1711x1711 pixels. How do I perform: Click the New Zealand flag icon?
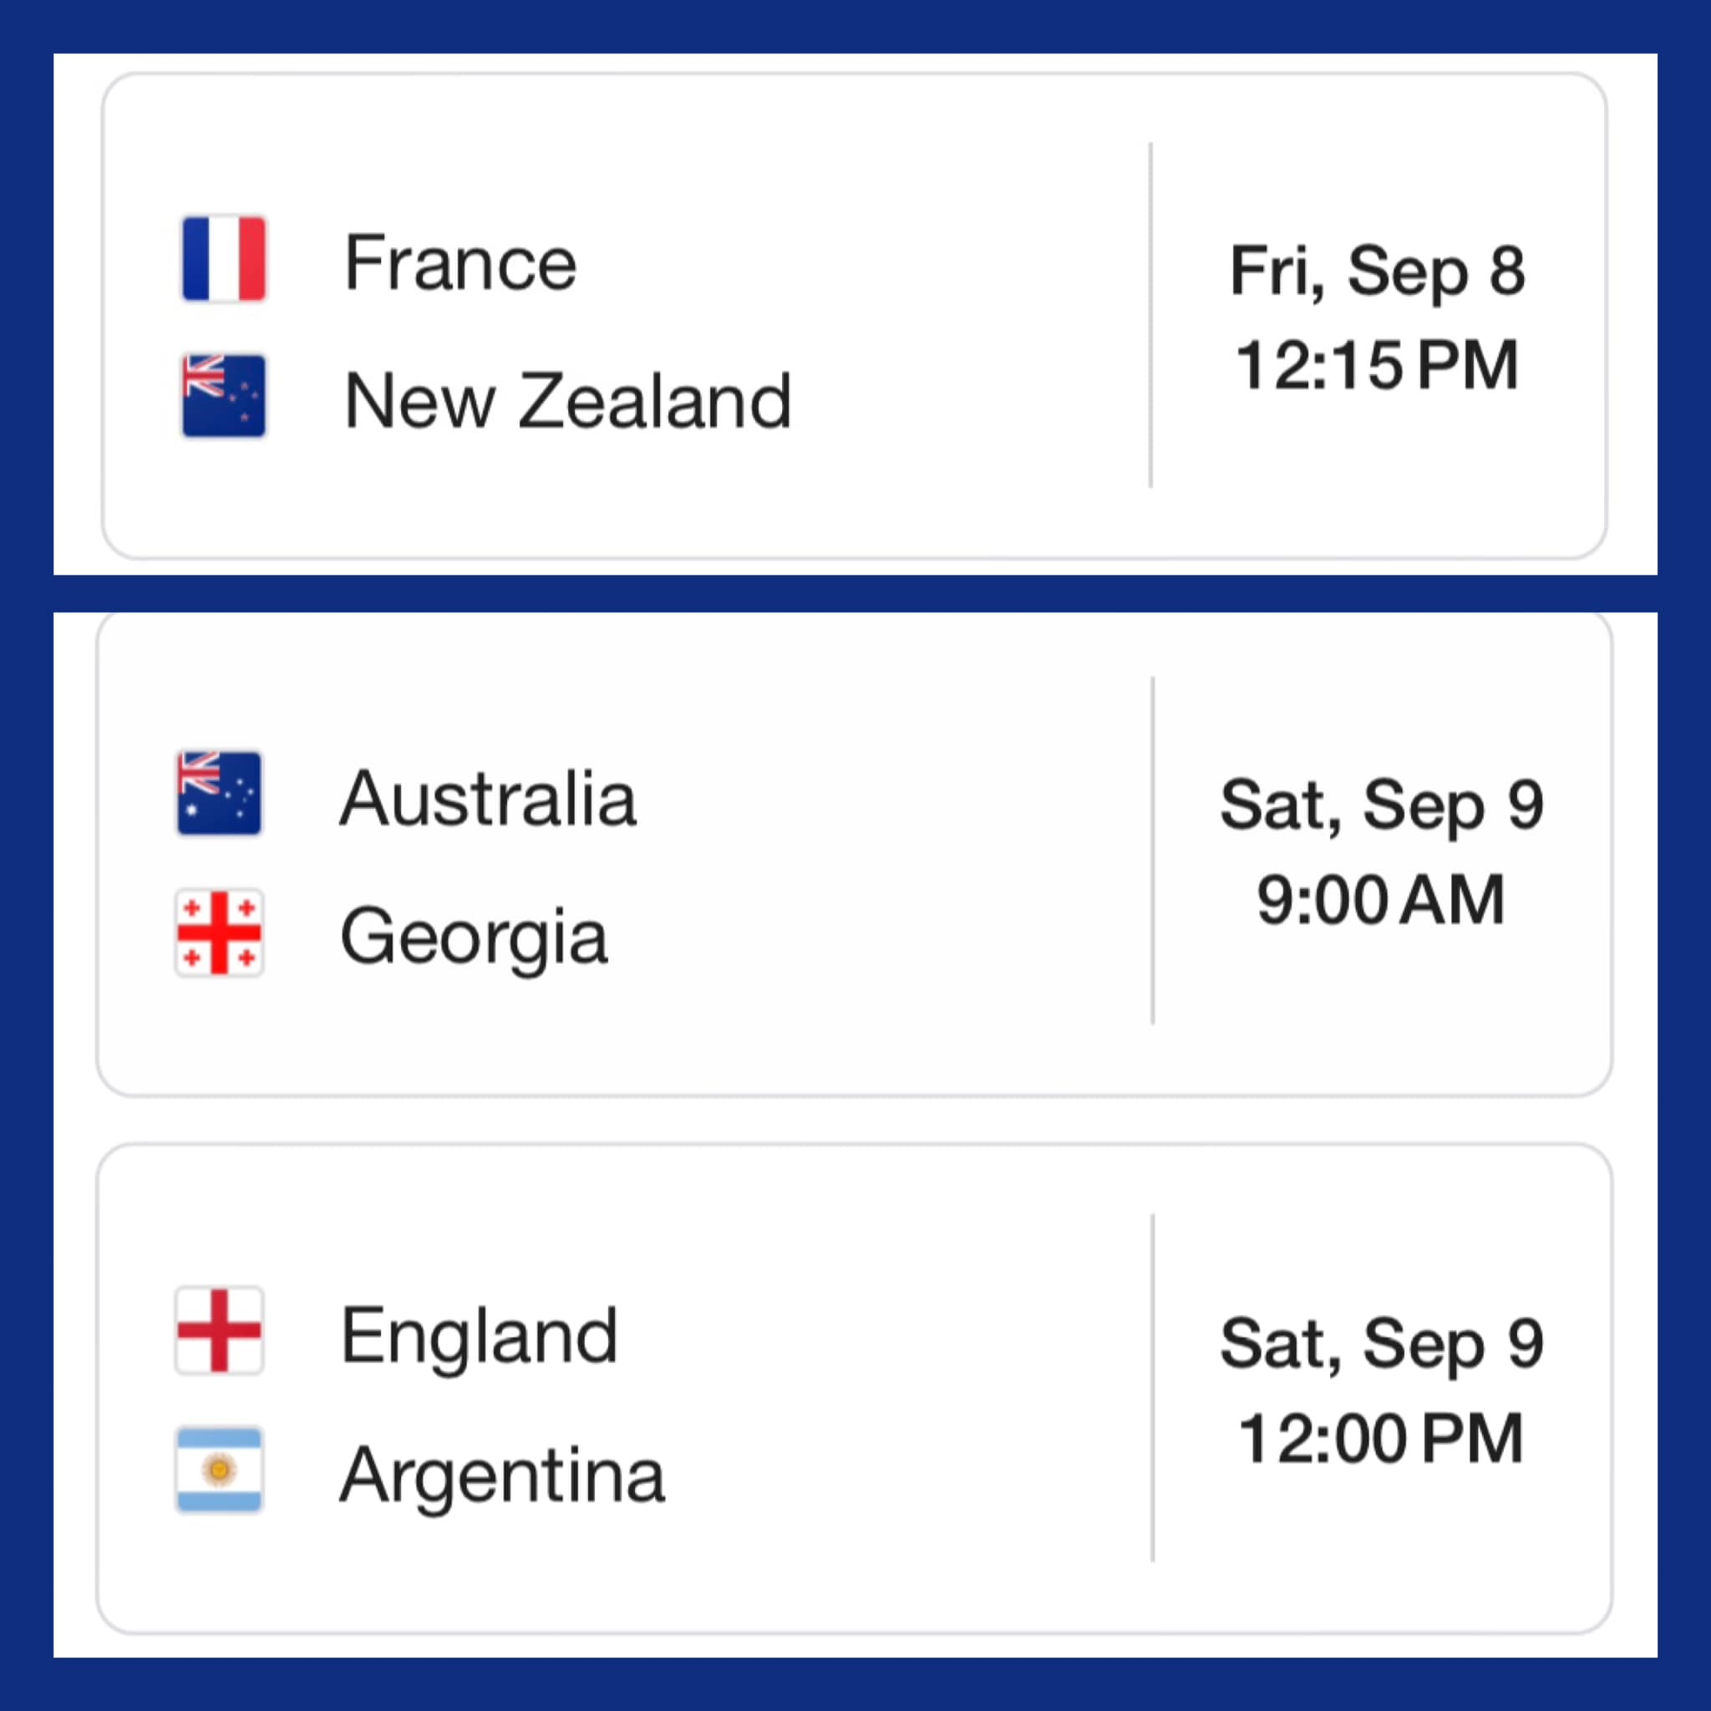[223, 396]
